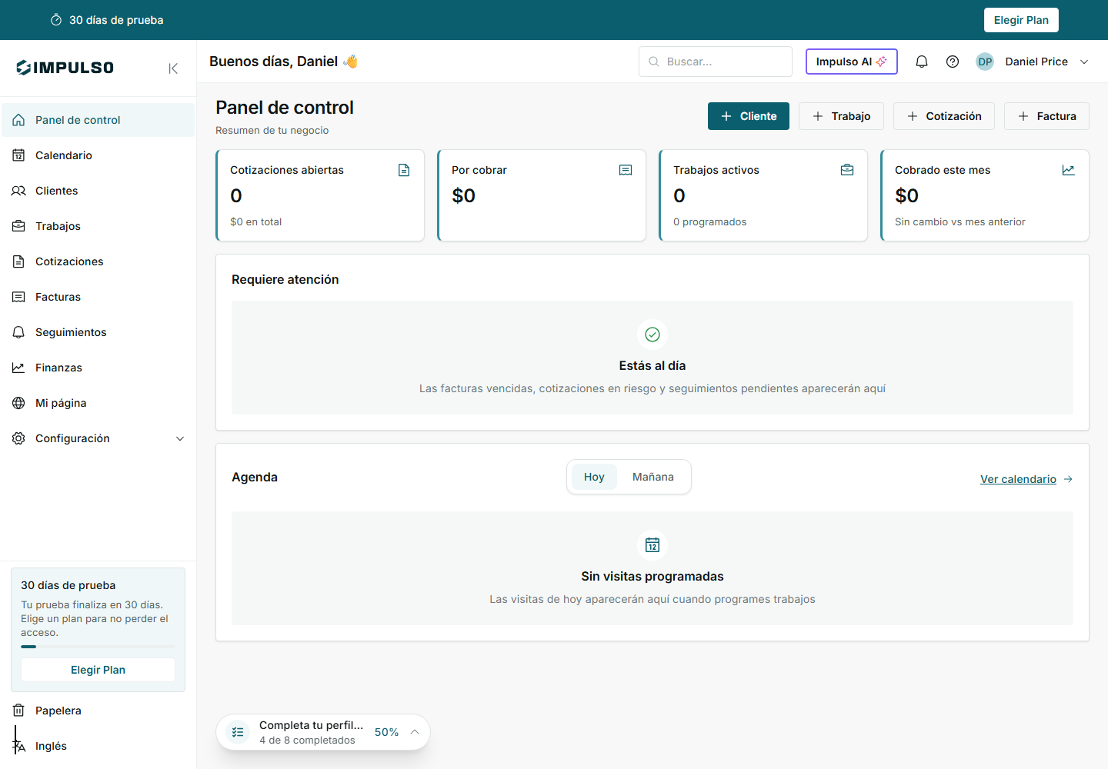Follow the Ver calendario link
The width and height of the screenshot is (1108, 769).
1026,479
